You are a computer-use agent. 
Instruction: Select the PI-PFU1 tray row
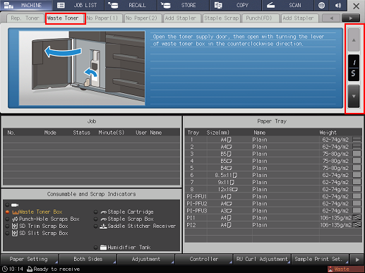[273, 196]
